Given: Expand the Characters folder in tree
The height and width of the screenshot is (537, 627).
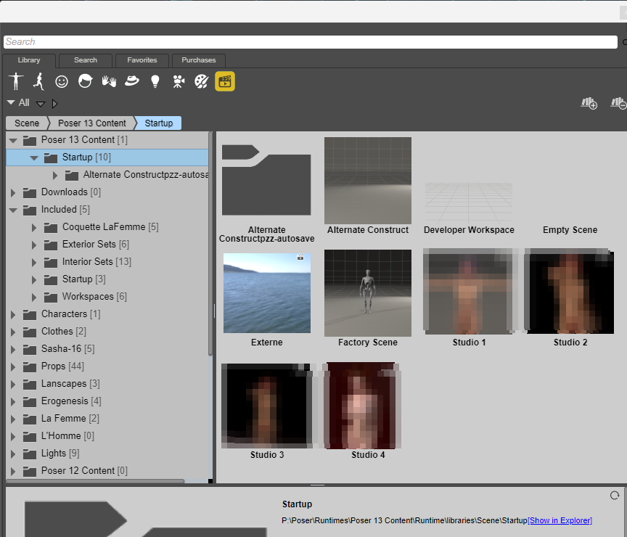Looking at the screenshot, I should point(13,314).
